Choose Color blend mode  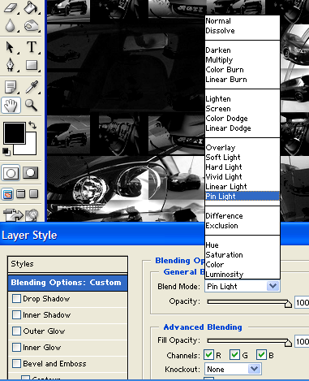(242, 265)
